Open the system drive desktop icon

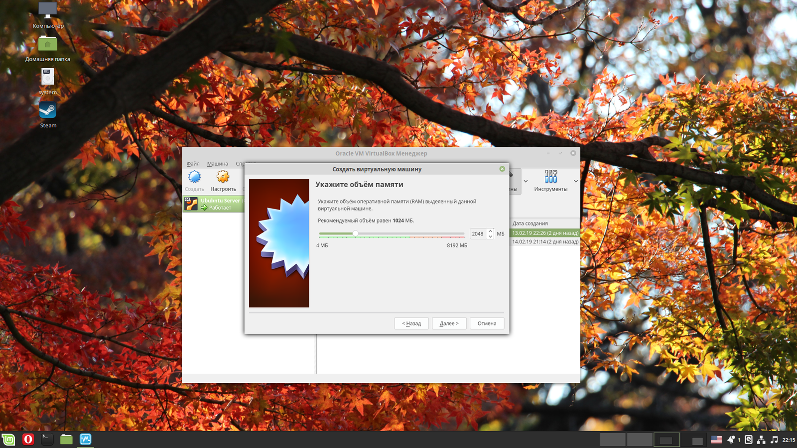coord(48,77)
